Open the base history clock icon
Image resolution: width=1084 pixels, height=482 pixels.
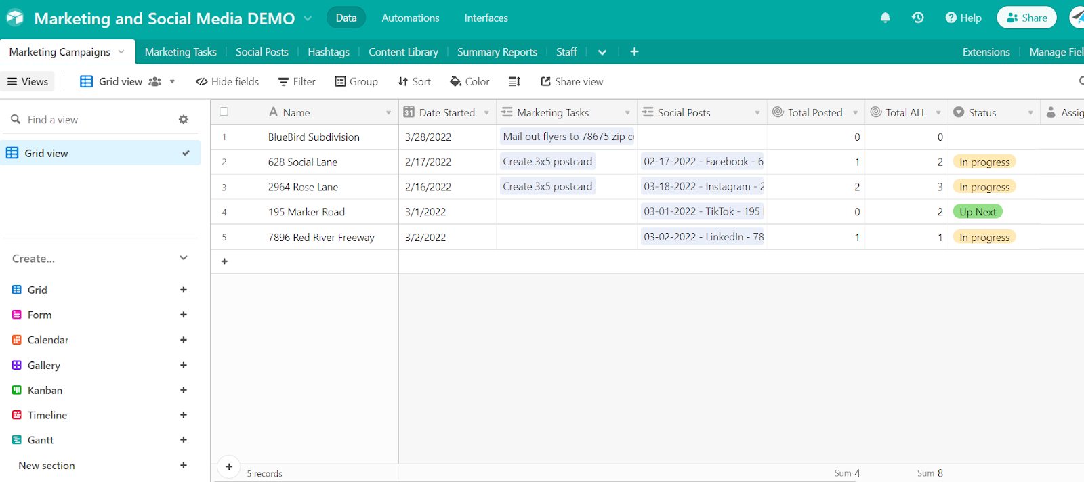[918, 18]
